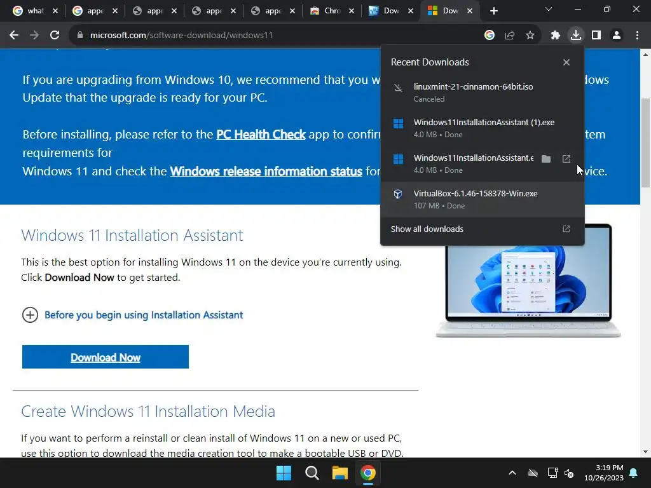Open the profile avatar menu
Viewport: 651px width, 488px height.
point(617,36)
